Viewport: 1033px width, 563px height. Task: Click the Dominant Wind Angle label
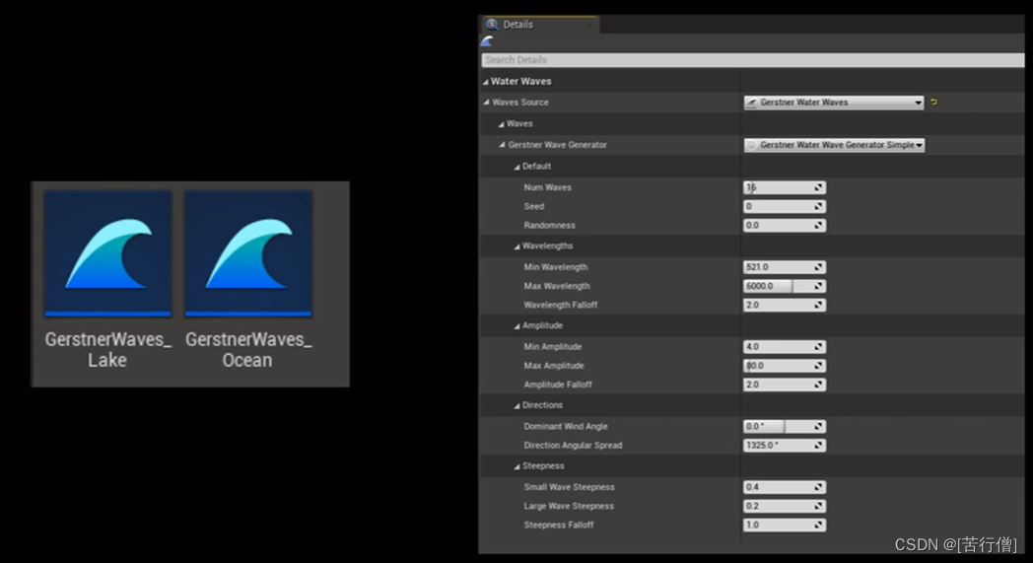566,427
